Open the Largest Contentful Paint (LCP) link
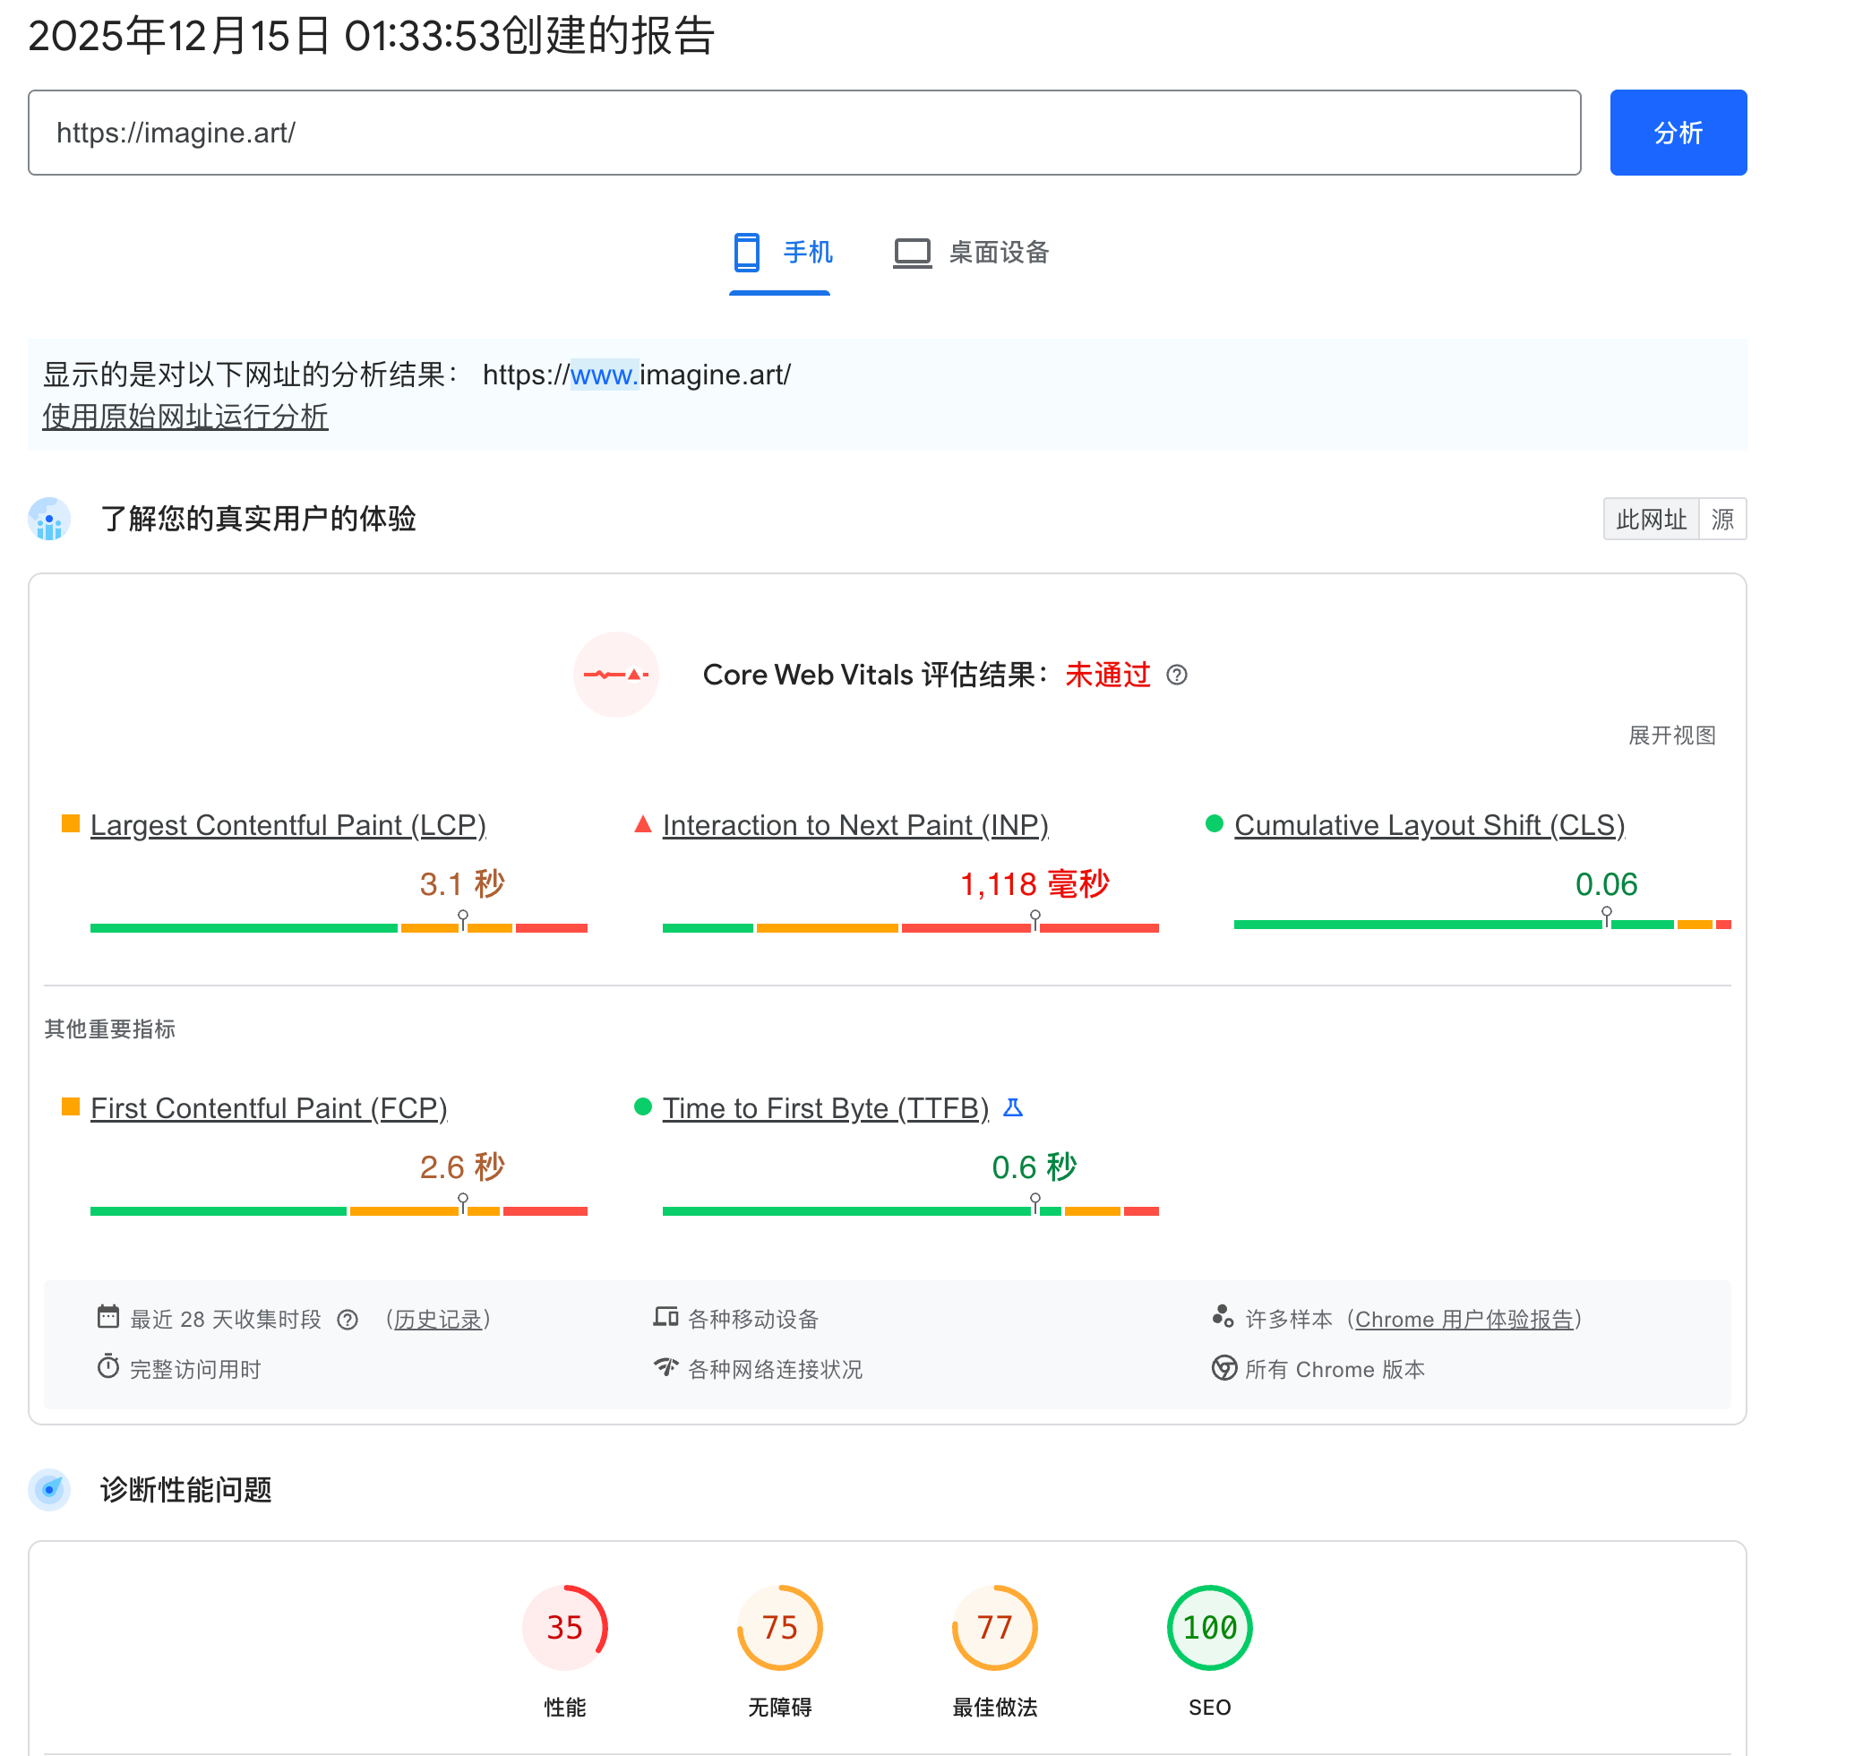The image size is (1863, 1756). (x=288, y=825)
